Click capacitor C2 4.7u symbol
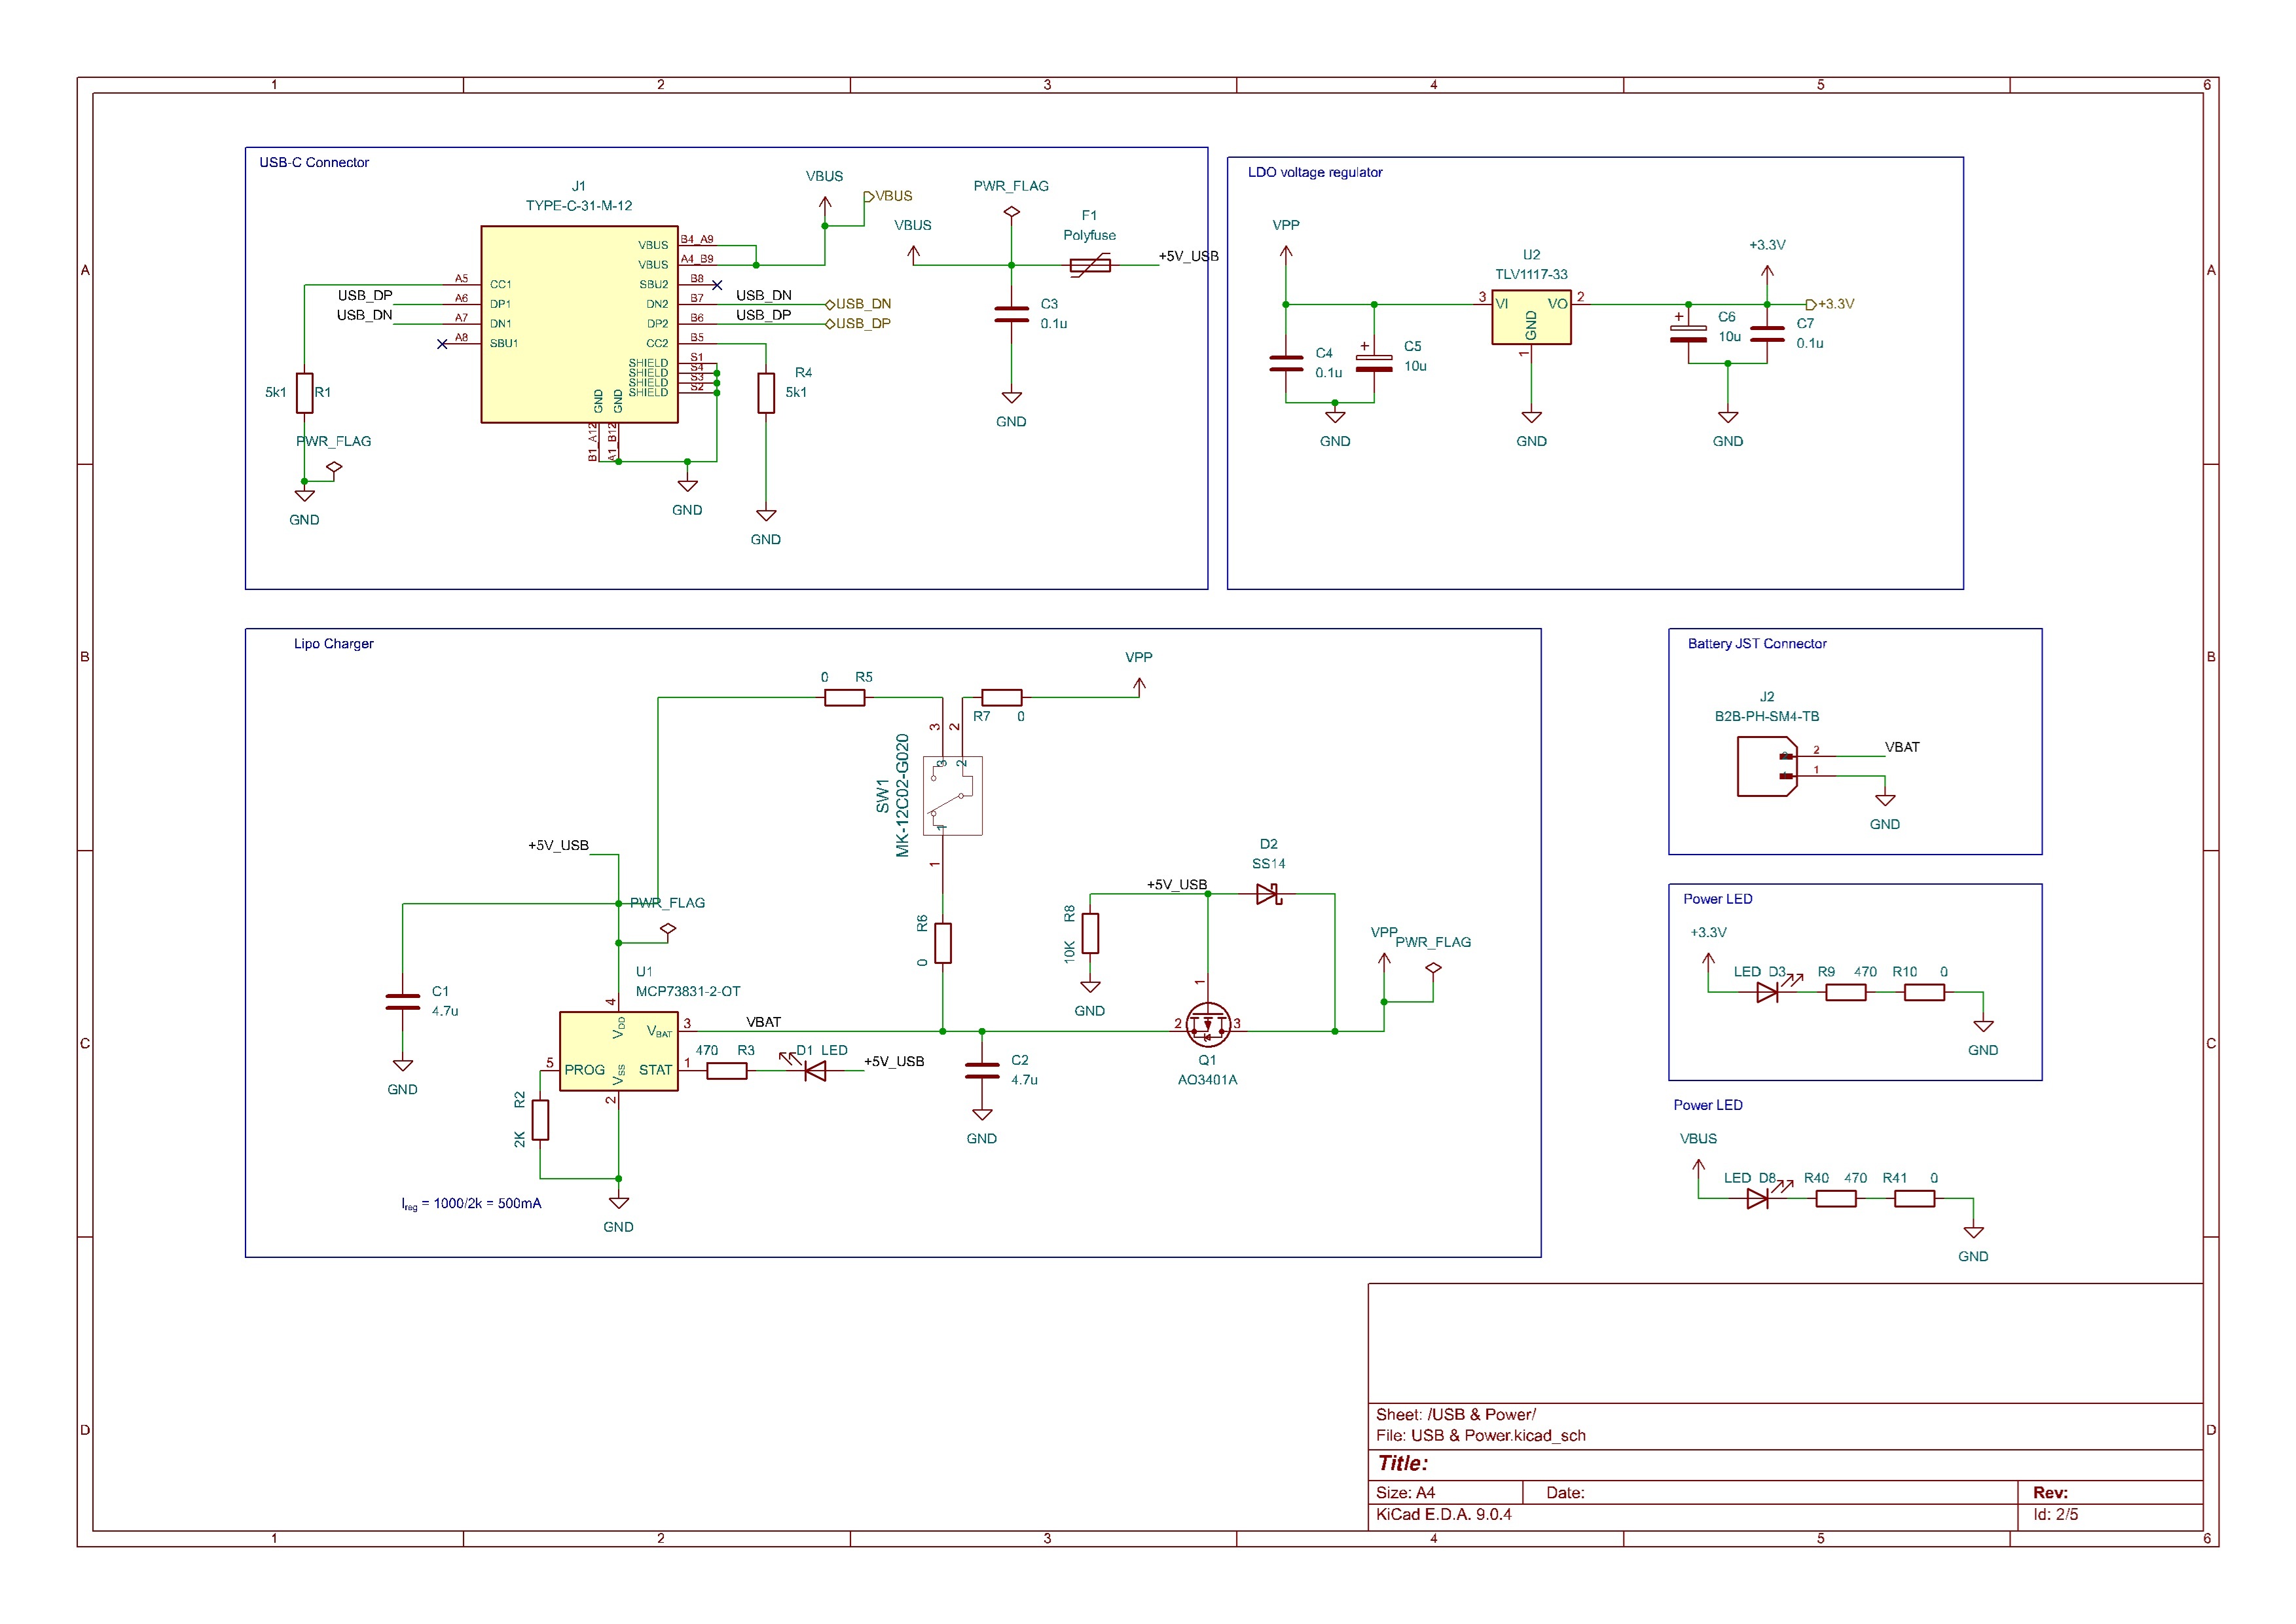The width and height of the screenshot is (2296, 1624). click(x=982, y=1070)
